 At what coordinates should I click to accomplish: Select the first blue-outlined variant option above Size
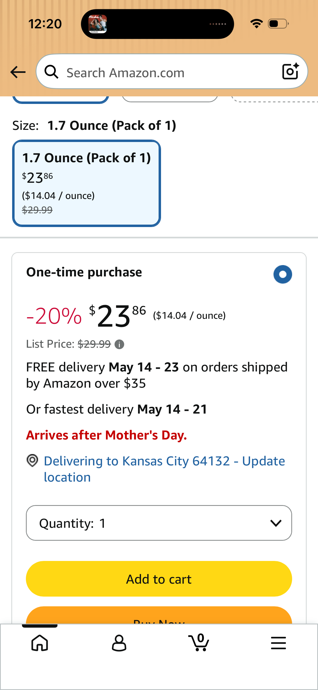tap(61, 99)
